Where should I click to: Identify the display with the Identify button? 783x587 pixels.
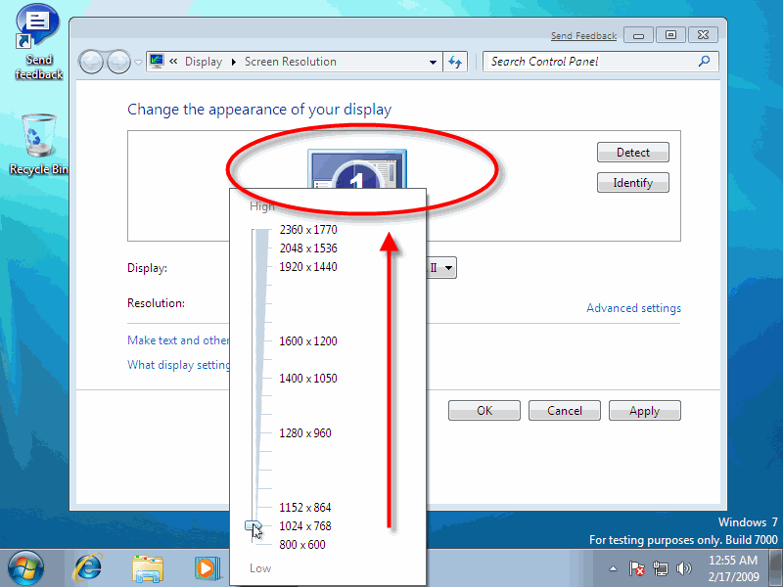coord(632,182)
